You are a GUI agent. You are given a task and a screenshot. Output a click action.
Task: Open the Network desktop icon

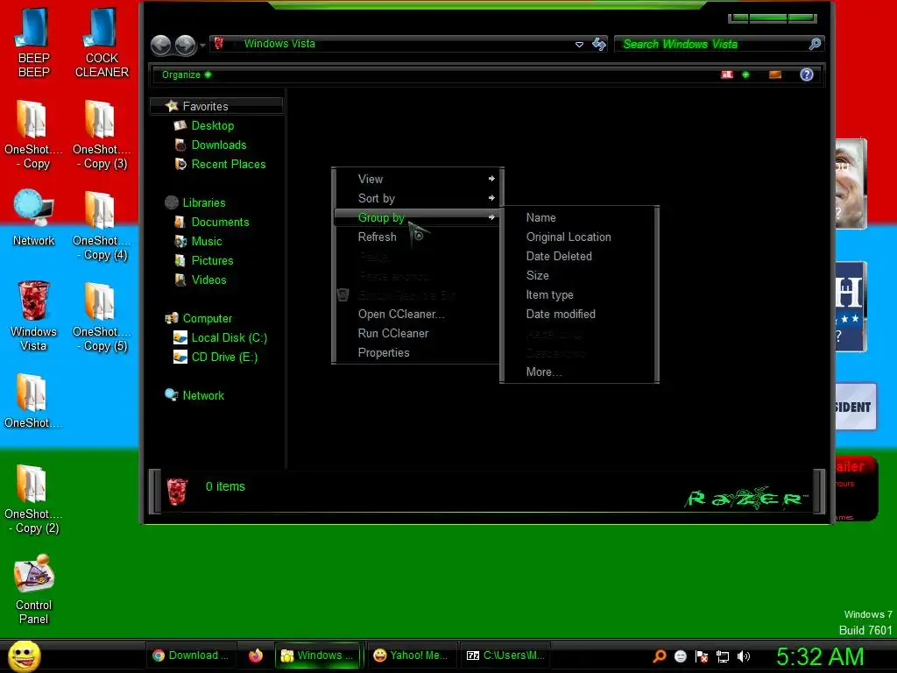(33, 217)
